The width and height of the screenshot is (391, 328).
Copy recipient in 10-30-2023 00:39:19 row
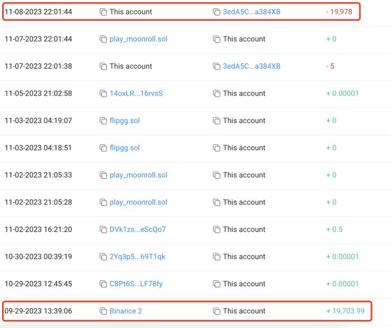216,257
